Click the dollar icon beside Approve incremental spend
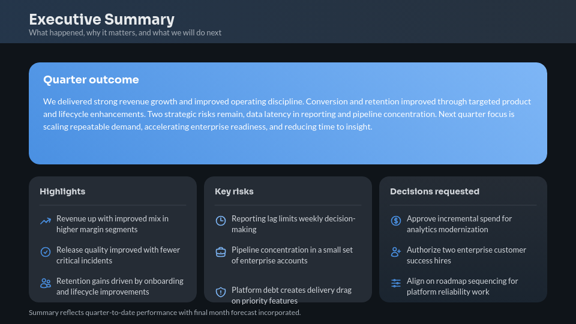 [x=395, y=221]
